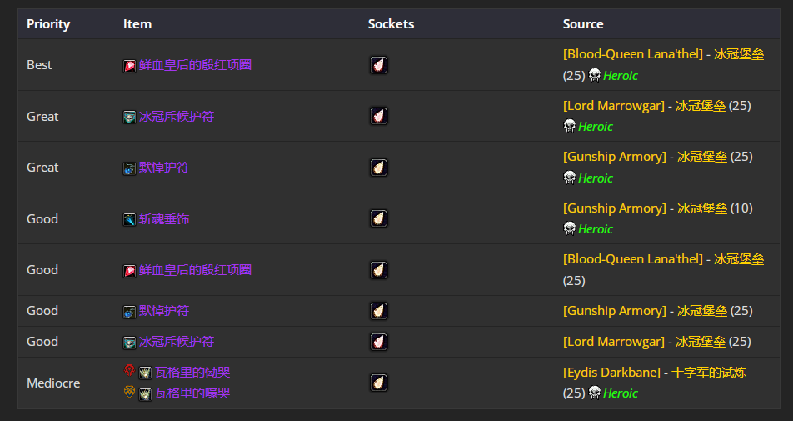This screenshot has height=421, width=793.
Task: Click the skull icon under Blood-Queen Lana'thel Heroic
Action: click(594, 76)
